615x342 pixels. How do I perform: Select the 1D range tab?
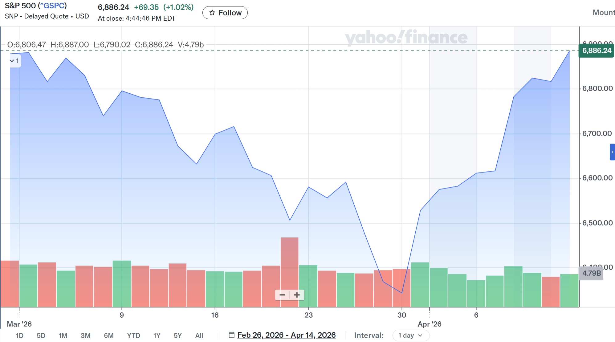point(19,336)
